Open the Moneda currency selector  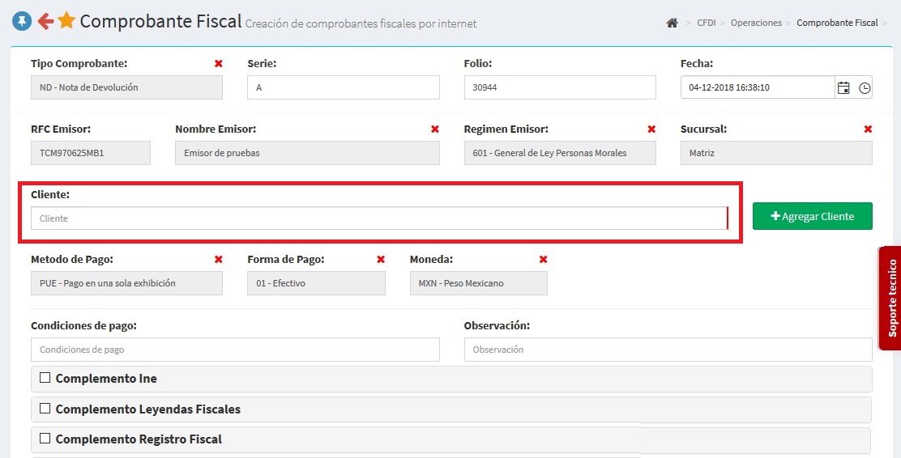[x=478, y=283]
